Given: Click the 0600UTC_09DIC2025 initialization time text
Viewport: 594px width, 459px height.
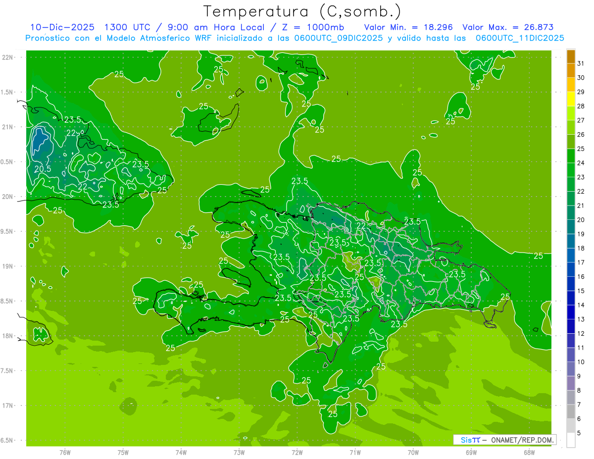Looking at the screenshot, I should [339, 38].
